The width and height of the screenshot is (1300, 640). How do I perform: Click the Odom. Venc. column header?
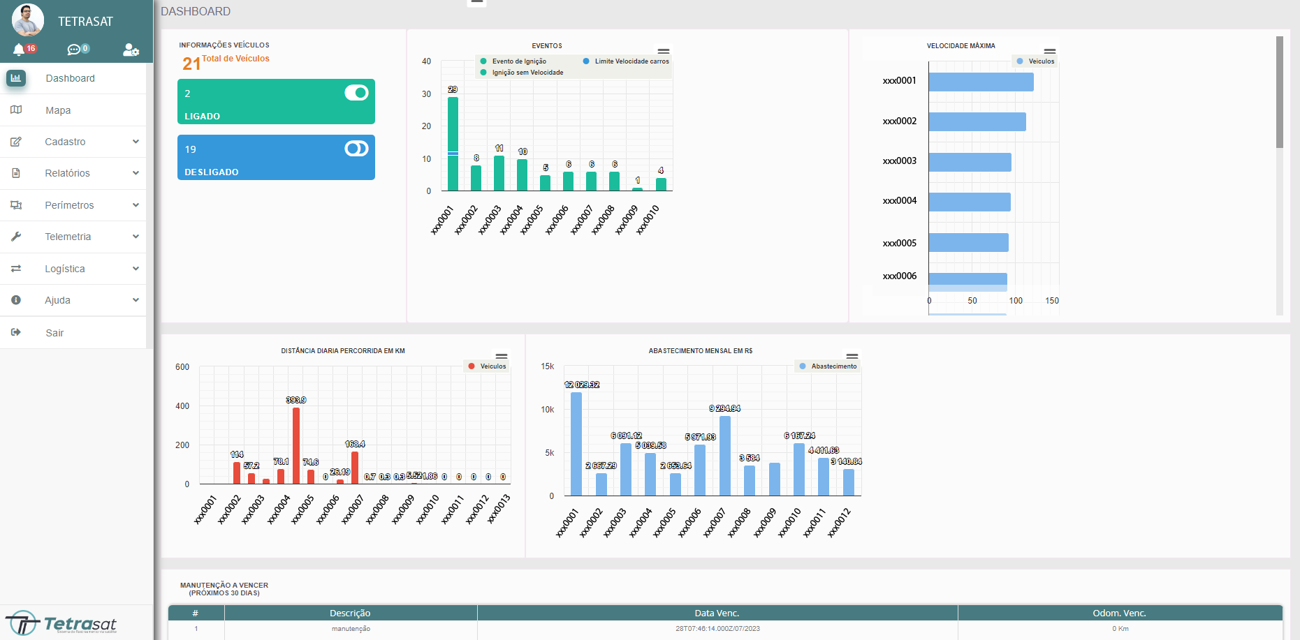pyautogui.click(x=1120, y=613)
